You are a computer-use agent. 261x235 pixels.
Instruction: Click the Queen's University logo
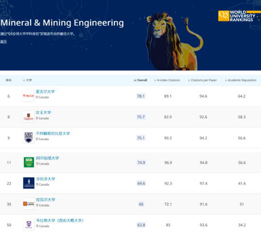coord(28,117)
